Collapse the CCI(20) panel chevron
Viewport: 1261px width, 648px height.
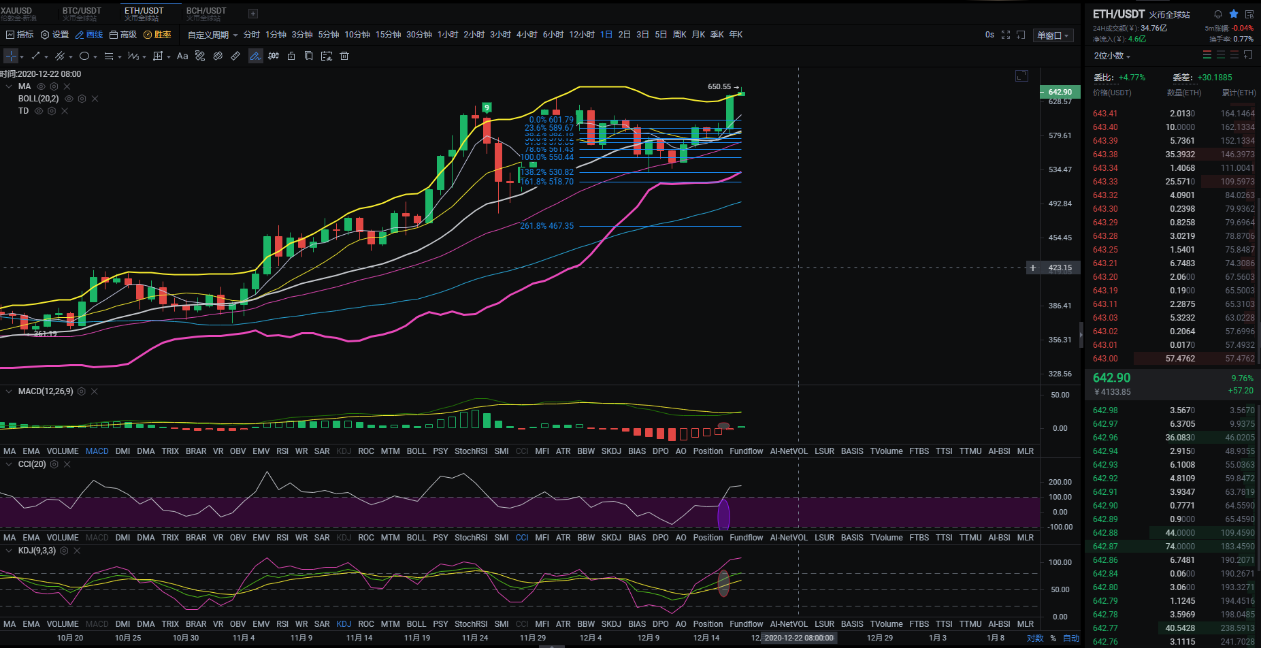pos(9,464)
